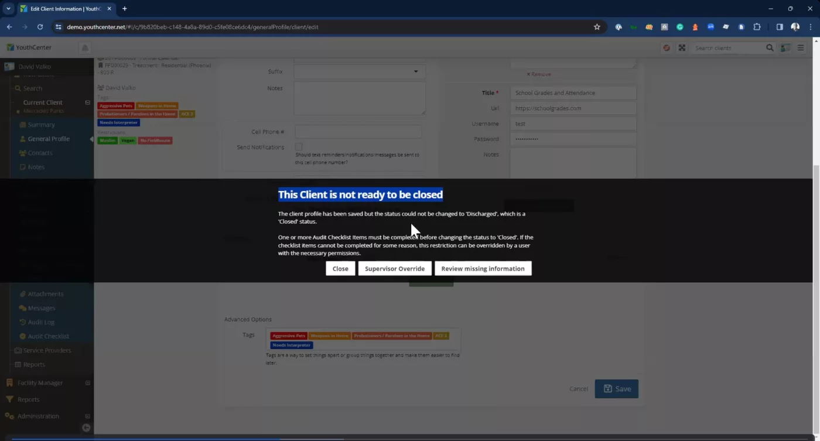Viewport: 820px width, 441px height.
Task: Click the search magnifier icon beside Search clients
Action: [x=770, y=48]
